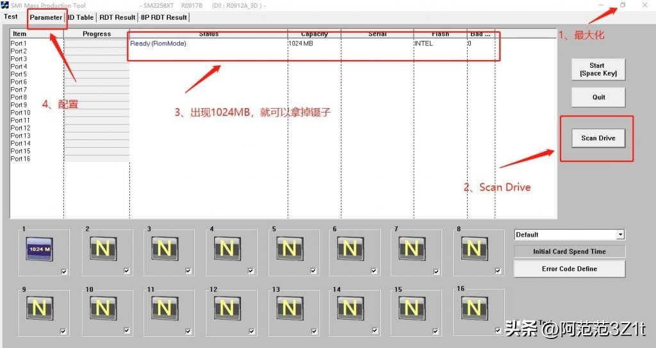Open the Parameter tab
Image resolution: width=656 pixels, height=348 pixels.
click(45, 17)
